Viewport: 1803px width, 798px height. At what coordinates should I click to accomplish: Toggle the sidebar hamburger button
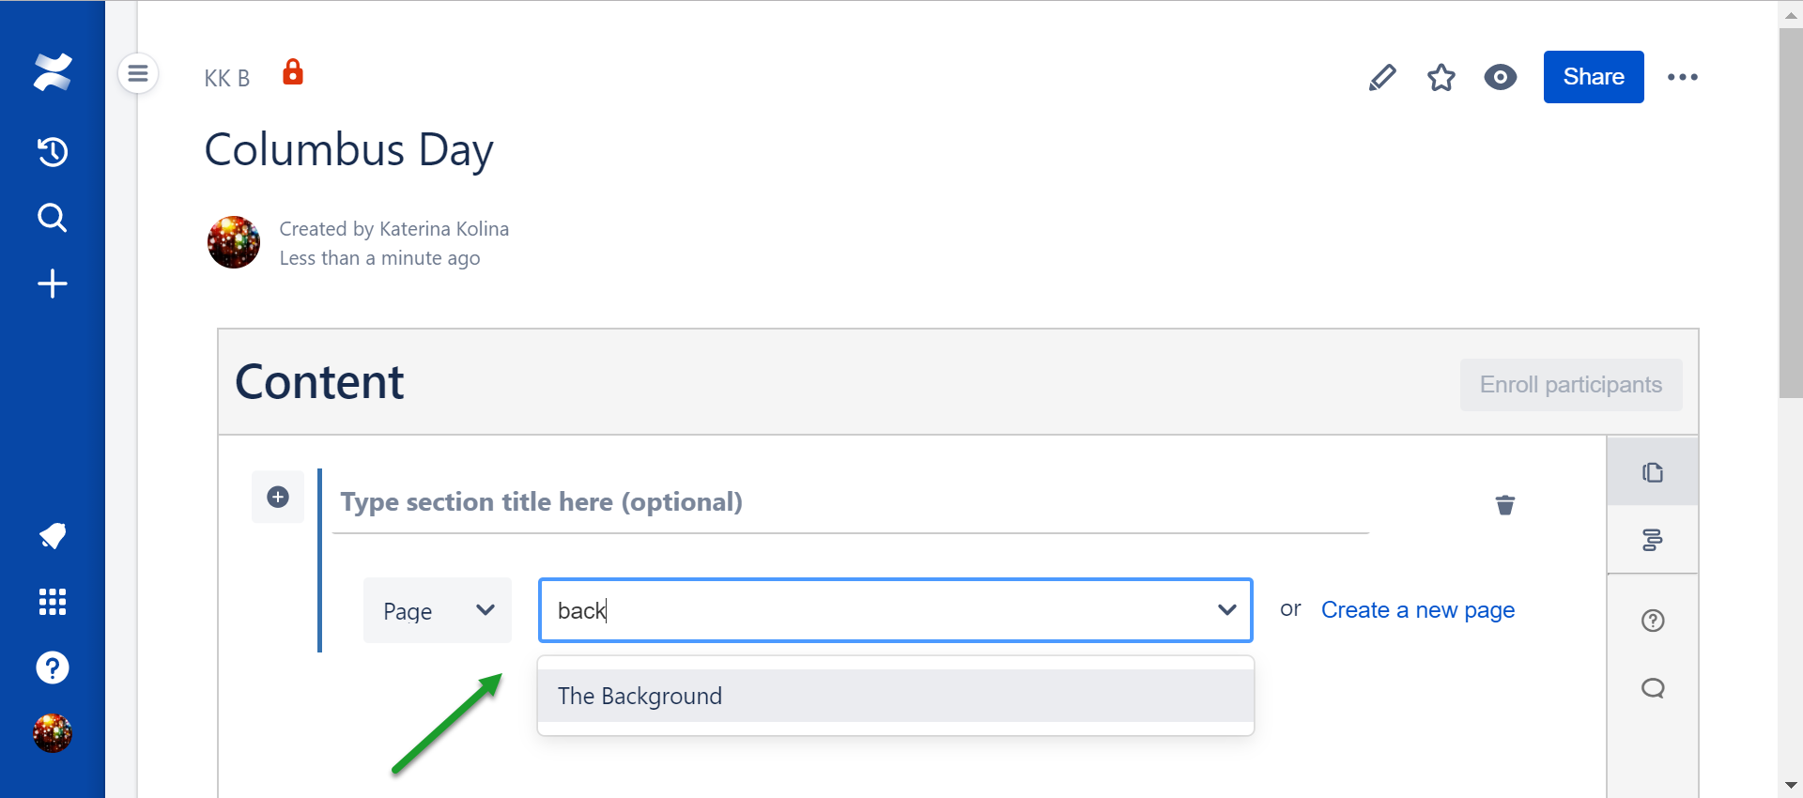tap(138, 73)
